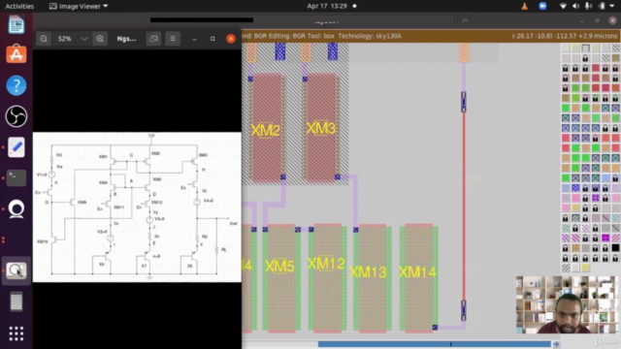Open the Wi-Fi network indicator
Screen dimensions: 621x349
[x=563, y=6]
